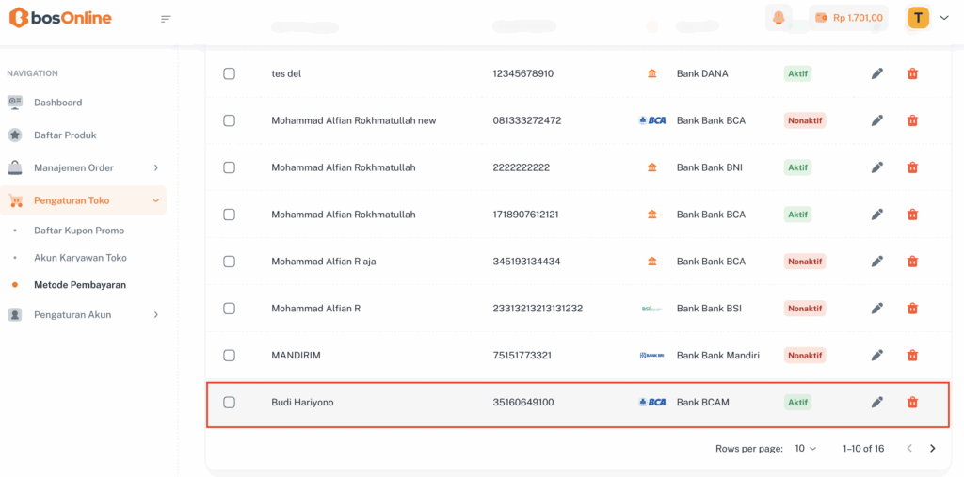This screenshot has height=477, width=964.
Task: Edit the Bank BSI account row
Action: coord(876,309)
